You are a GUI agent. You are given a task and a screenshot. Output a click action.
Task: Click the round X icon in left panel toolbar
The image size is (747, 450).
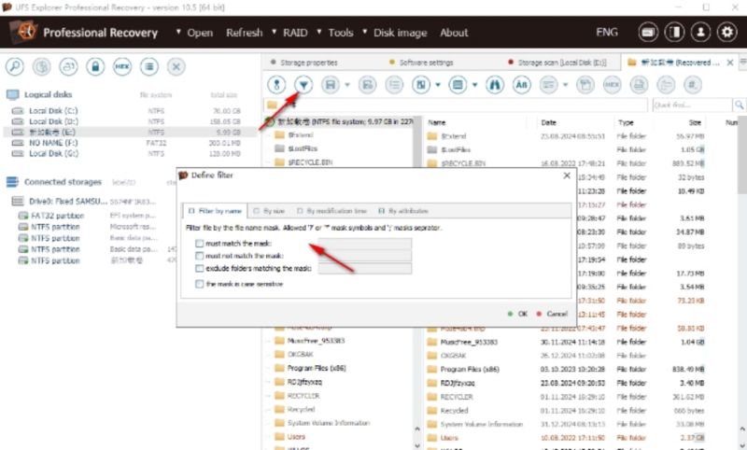point(176,66)
